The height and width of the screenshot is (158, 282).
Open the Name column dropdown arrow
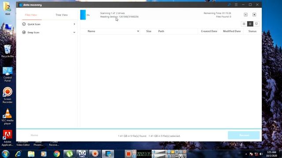pyautogui.click(x=138, y=31)
